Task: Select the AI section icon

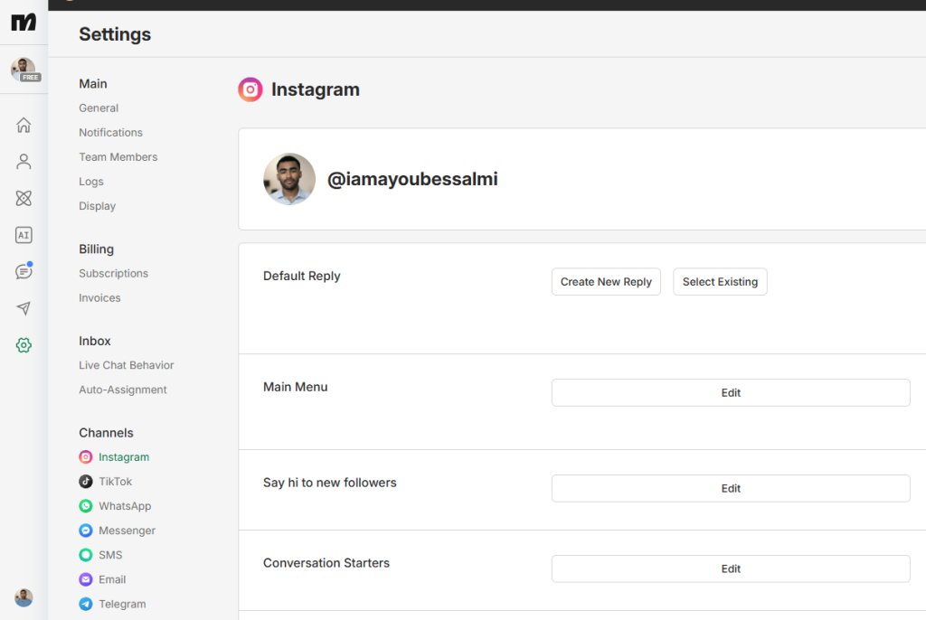Action: pos(24,234)
